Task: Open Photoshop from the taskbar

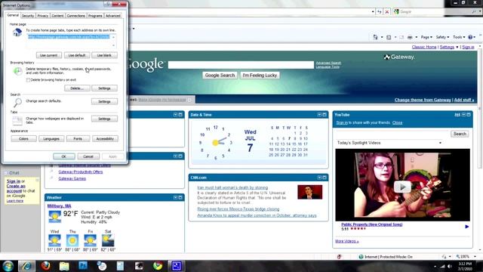Action: [83, 266]
